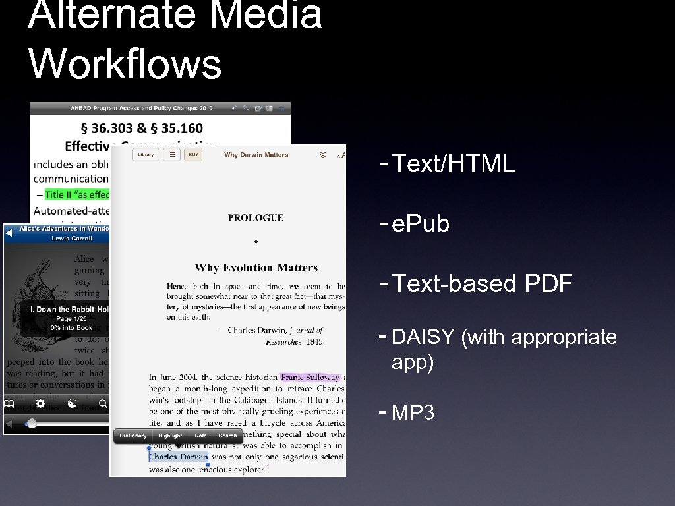Adjust screen brightness using the sun icon
The image size is (675, 506).
click(x=323, y=154)
